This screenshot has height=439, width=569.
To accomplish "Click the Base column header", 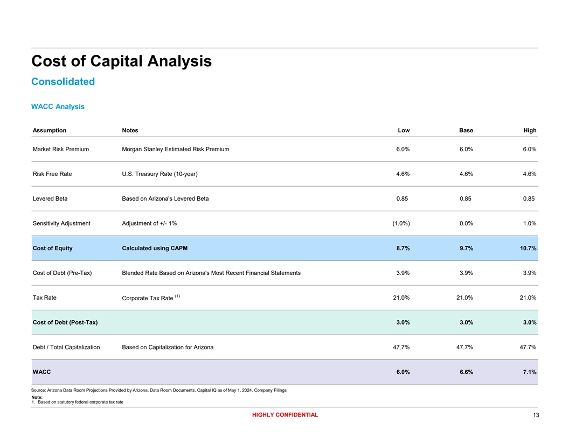I will point(466,130).
